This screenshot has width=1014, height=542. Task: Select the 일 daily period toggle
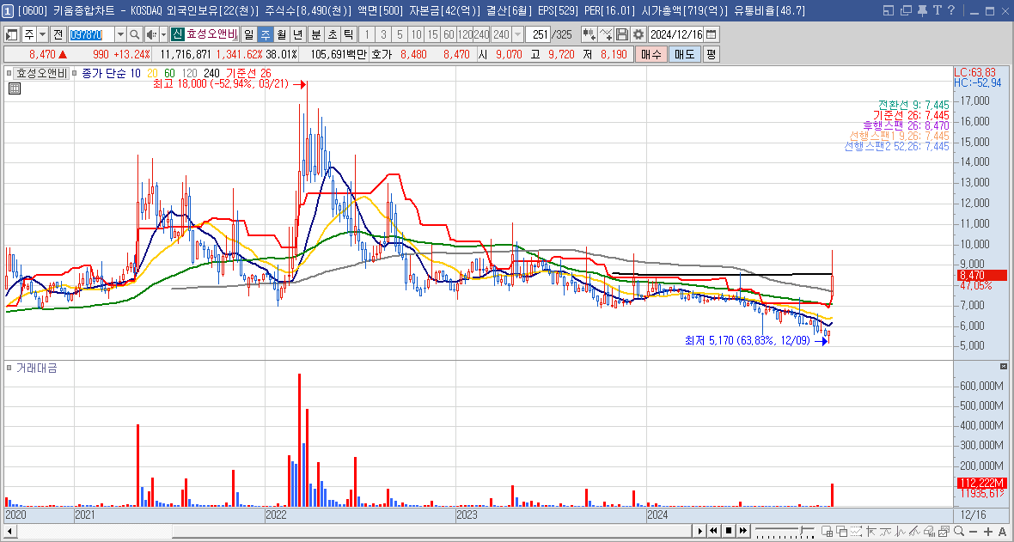pyautogui.click(x=249, y=34)
